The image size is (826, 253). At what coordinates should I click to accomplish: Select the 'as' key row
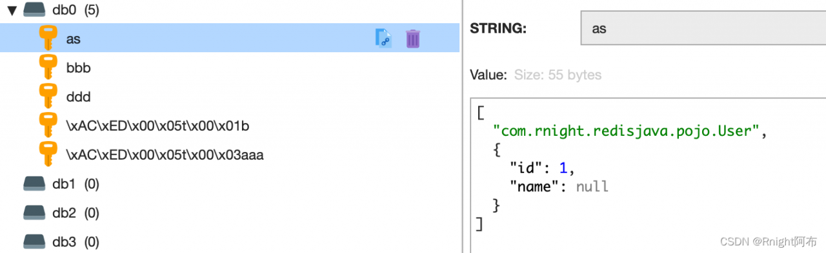[230, 38]
